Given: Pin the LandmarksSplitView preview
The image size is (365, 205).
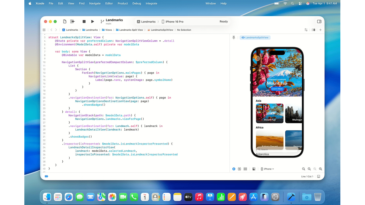Looking at the screenshot, I should pyautogui.click(x=234, y=37).
